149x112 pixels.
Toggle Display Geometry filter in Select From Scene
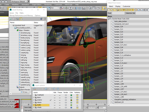tap(109, 10)
